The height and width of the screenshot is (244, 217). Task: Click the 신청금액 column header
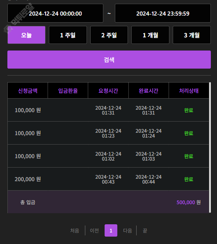click(27, 90)
